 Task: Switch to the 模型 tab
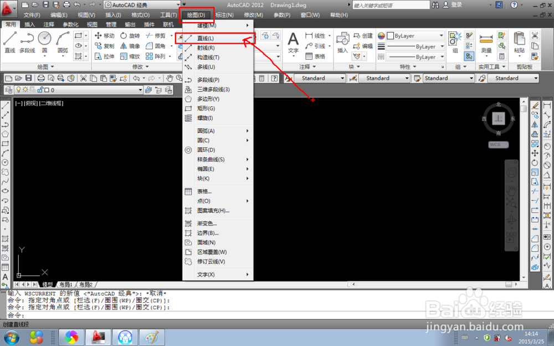click(x=47, y=285)
